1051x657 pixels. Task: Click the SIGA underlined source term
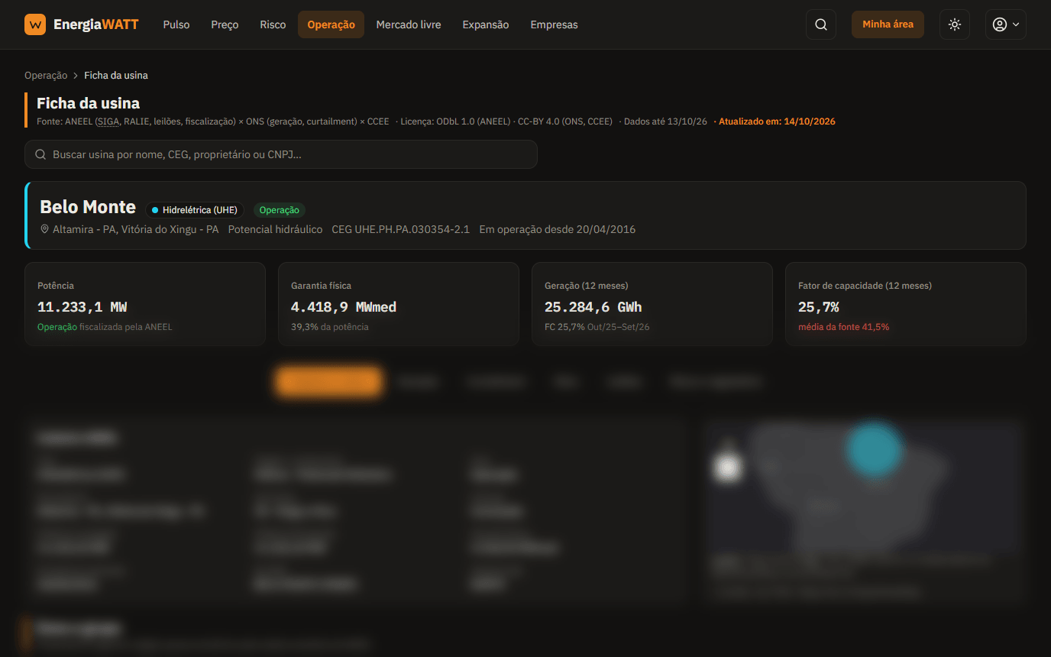pos(109,121)
